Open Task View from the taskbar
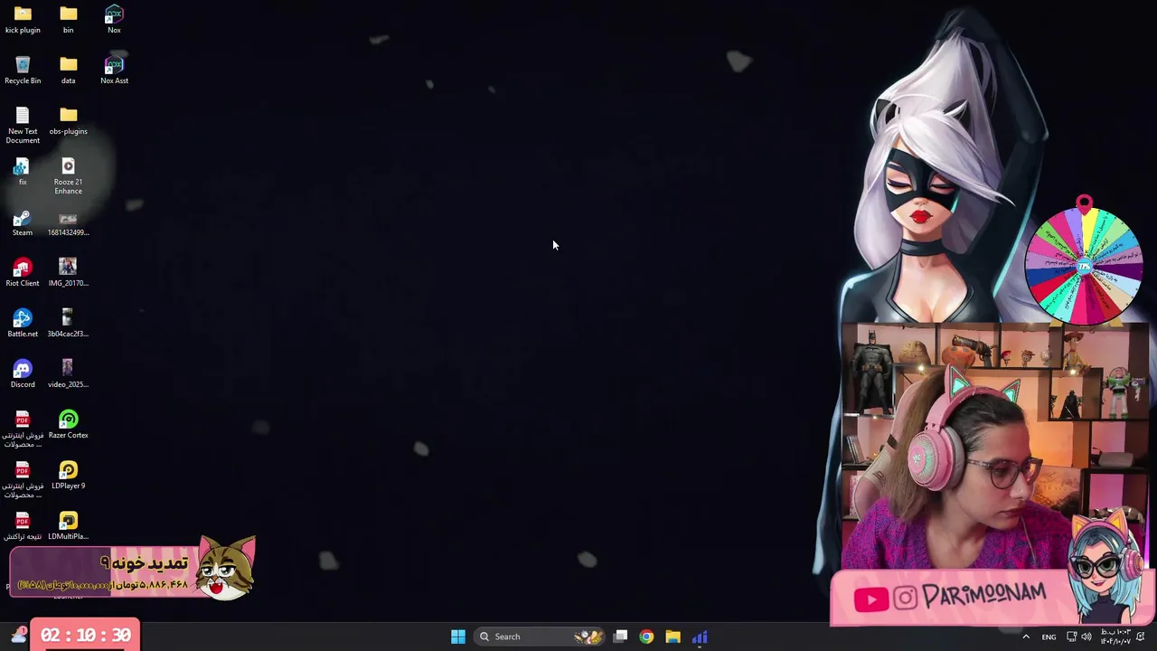This screenshot has height=651, width=1157. [620, 637]
